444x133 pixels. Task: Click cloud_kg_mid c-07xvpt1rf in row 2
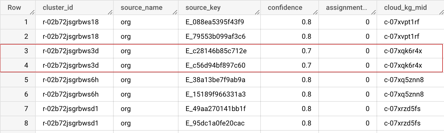click(x=402, y=36)
